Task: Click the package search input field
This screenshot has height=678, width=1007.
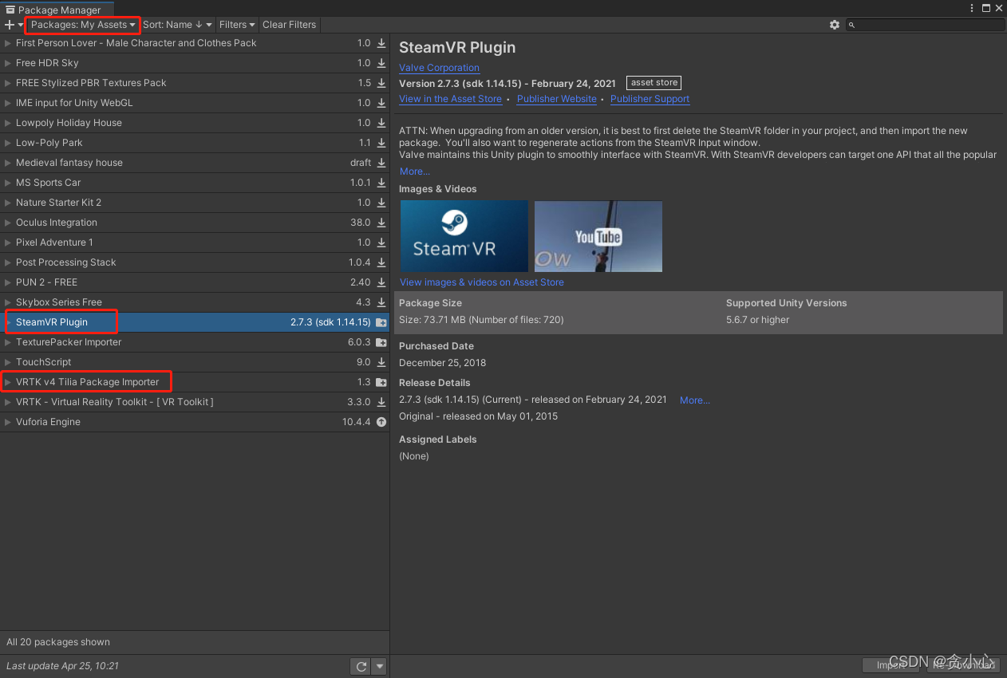Action: tap(926, 25)
